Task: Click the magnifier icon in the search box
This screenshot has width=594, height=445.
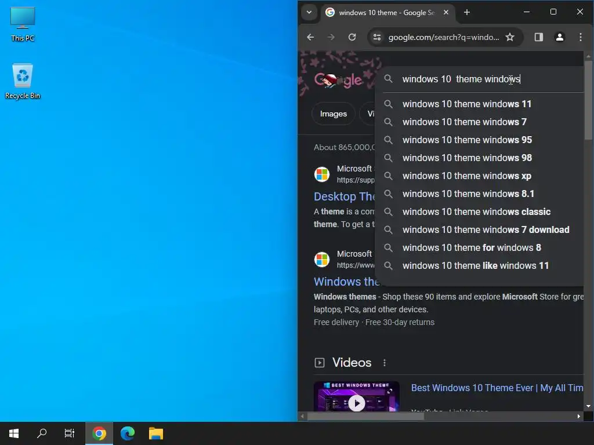Action: (388, 79)
